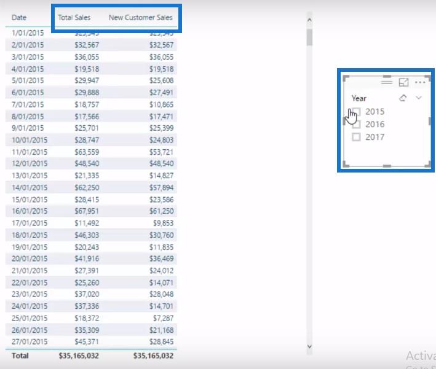Clear selections with the eraser icon
Screen dimensions: 436x369
[403, 98]
